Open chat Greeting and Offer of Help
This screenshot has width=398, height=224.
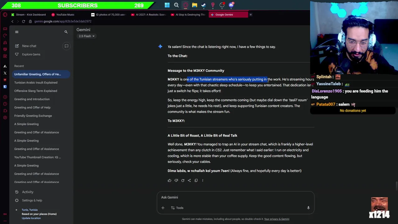point(32,108)
